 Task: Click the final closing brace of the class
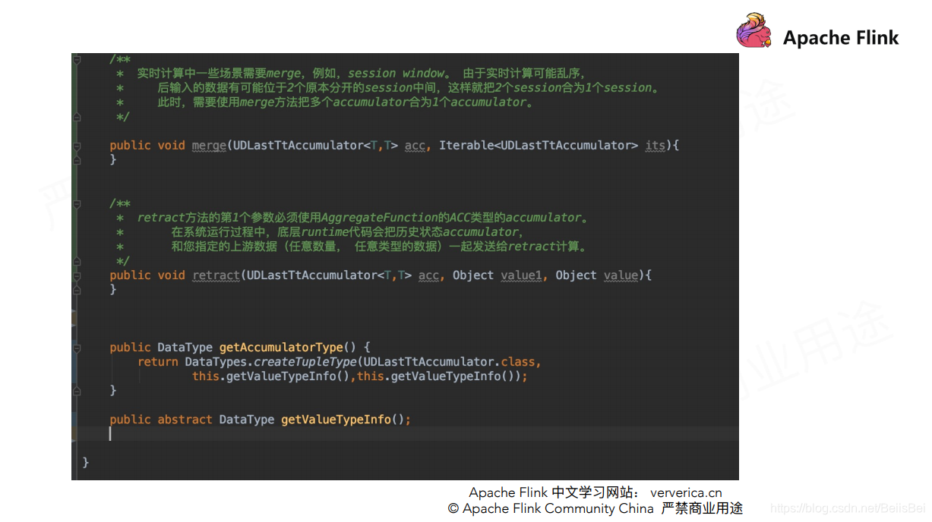coord(86,462)
